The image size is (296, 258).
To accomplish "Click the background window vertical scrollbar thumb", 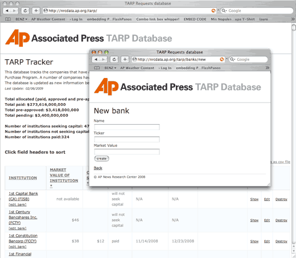I will pos(294,27).
